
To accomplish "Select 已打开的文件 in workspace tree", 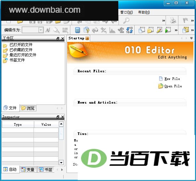I will tap(21, 45).
